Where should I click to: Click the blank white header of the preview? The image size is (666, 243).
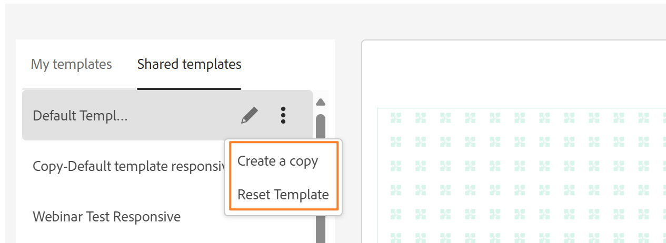click(x=513, y=74)
